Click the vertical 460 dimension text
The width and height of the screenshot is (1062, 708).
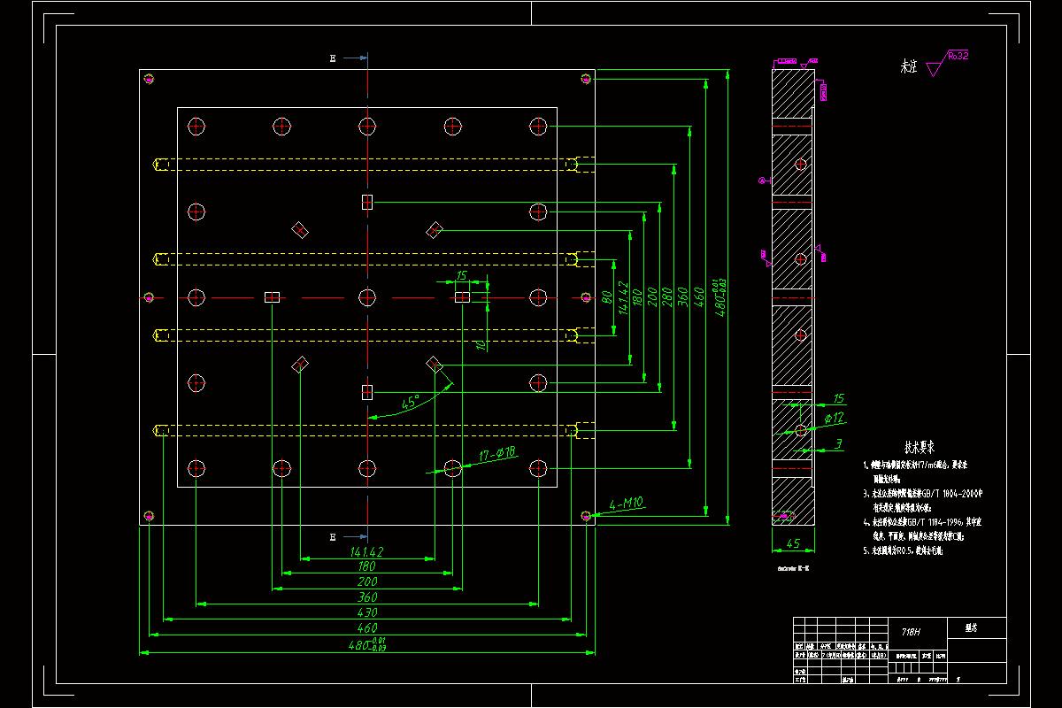coord(698,296)
